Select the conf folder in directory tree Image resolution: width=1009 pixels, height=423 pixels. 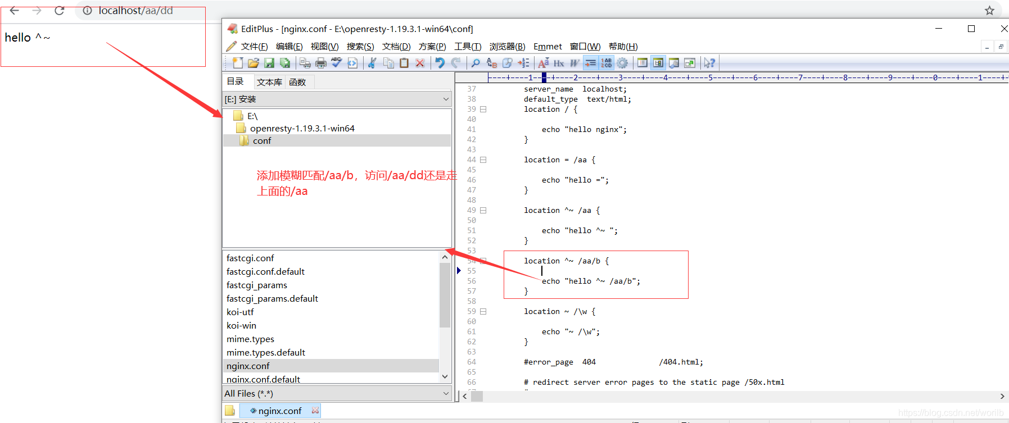[256, 140]
